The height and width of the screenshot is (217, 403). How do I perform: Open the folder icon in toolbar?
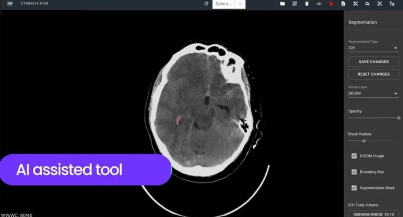tap(282, 4)
